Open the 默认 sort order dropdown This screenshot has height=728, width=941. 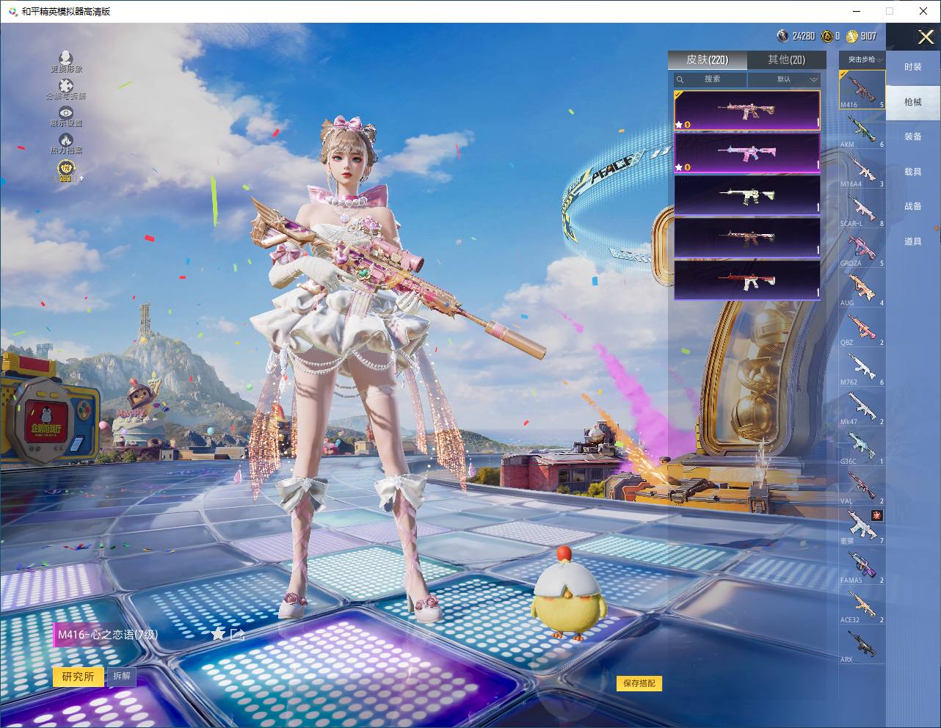coord(784,79)
